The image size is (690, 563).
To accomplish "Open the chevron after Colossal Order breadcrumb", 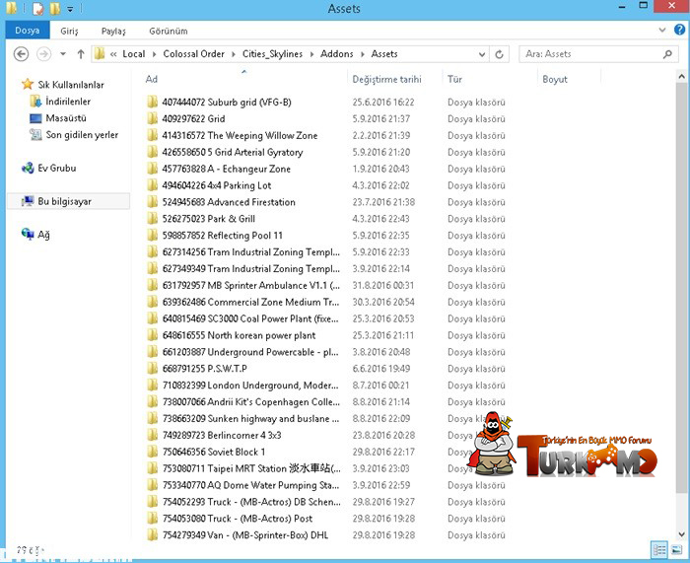I will pos(234,54).
